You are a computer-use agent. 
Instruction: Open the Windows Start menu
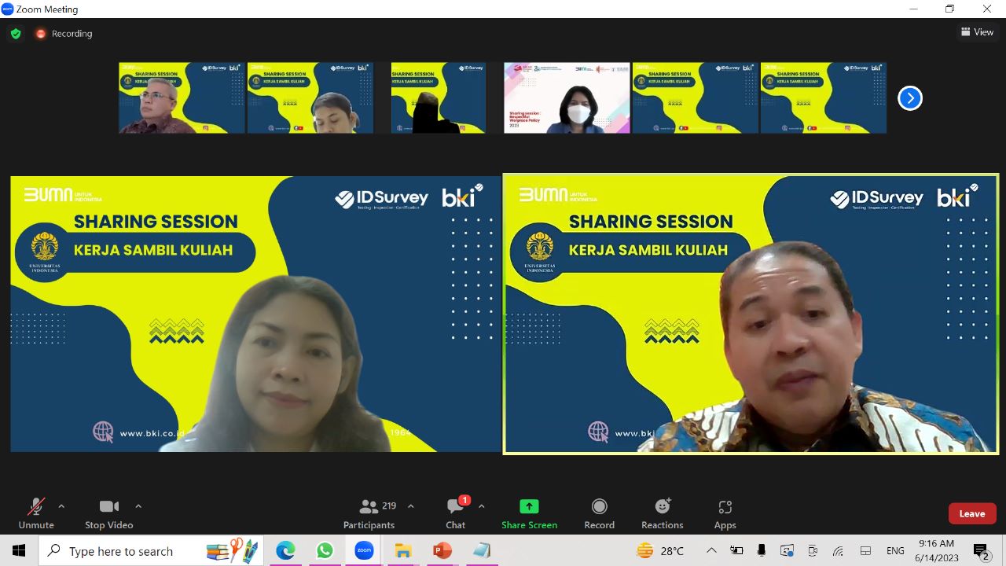coord(19,550)
